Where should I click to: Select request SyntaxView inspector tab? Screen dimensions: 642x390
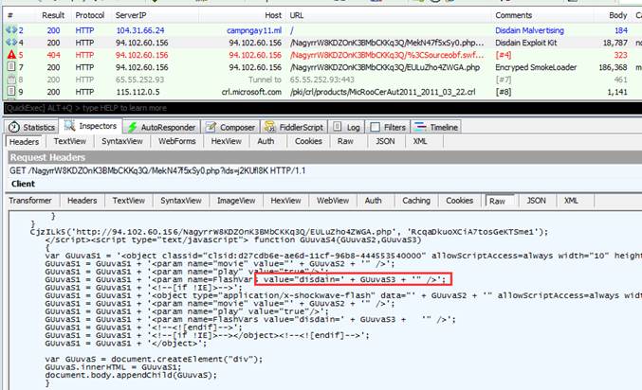[x=122, y=141]
